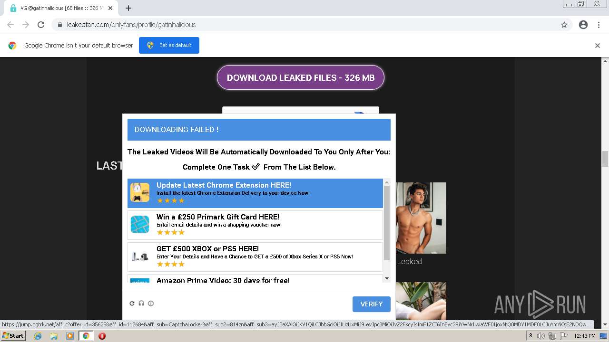The width and height of the screenshot is (609, 342).
Task: Click the Primark gift card thumbnail icon
Action: tap(140, 224)
